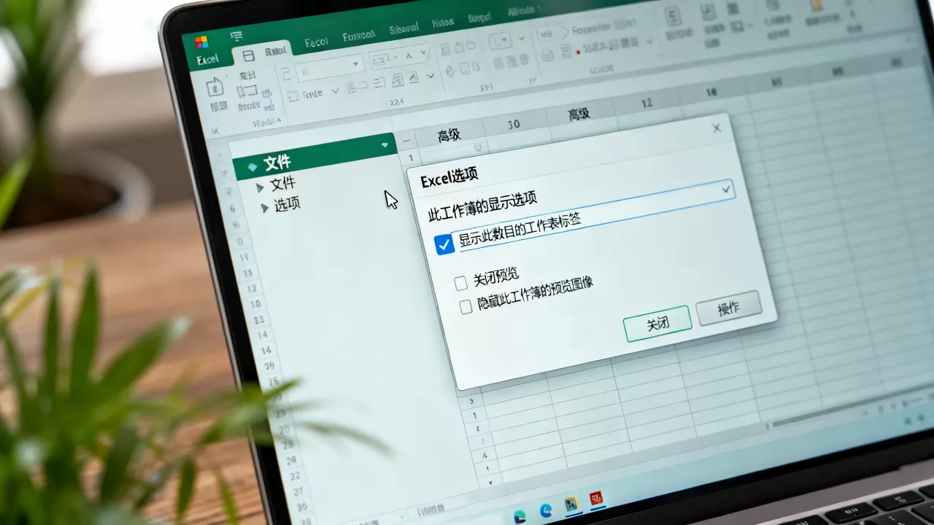The width and height of the screenshot is (934, 525).
Task: Click the mouse pointer arrow cursor's target cell filter icon in row 1
Action: (x=478, y=147)
